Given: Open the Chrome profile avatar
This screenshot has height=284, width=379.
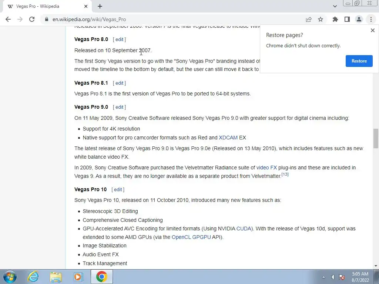Looking at the screenshot, I should pyautogui.click(x=359, y=19).
